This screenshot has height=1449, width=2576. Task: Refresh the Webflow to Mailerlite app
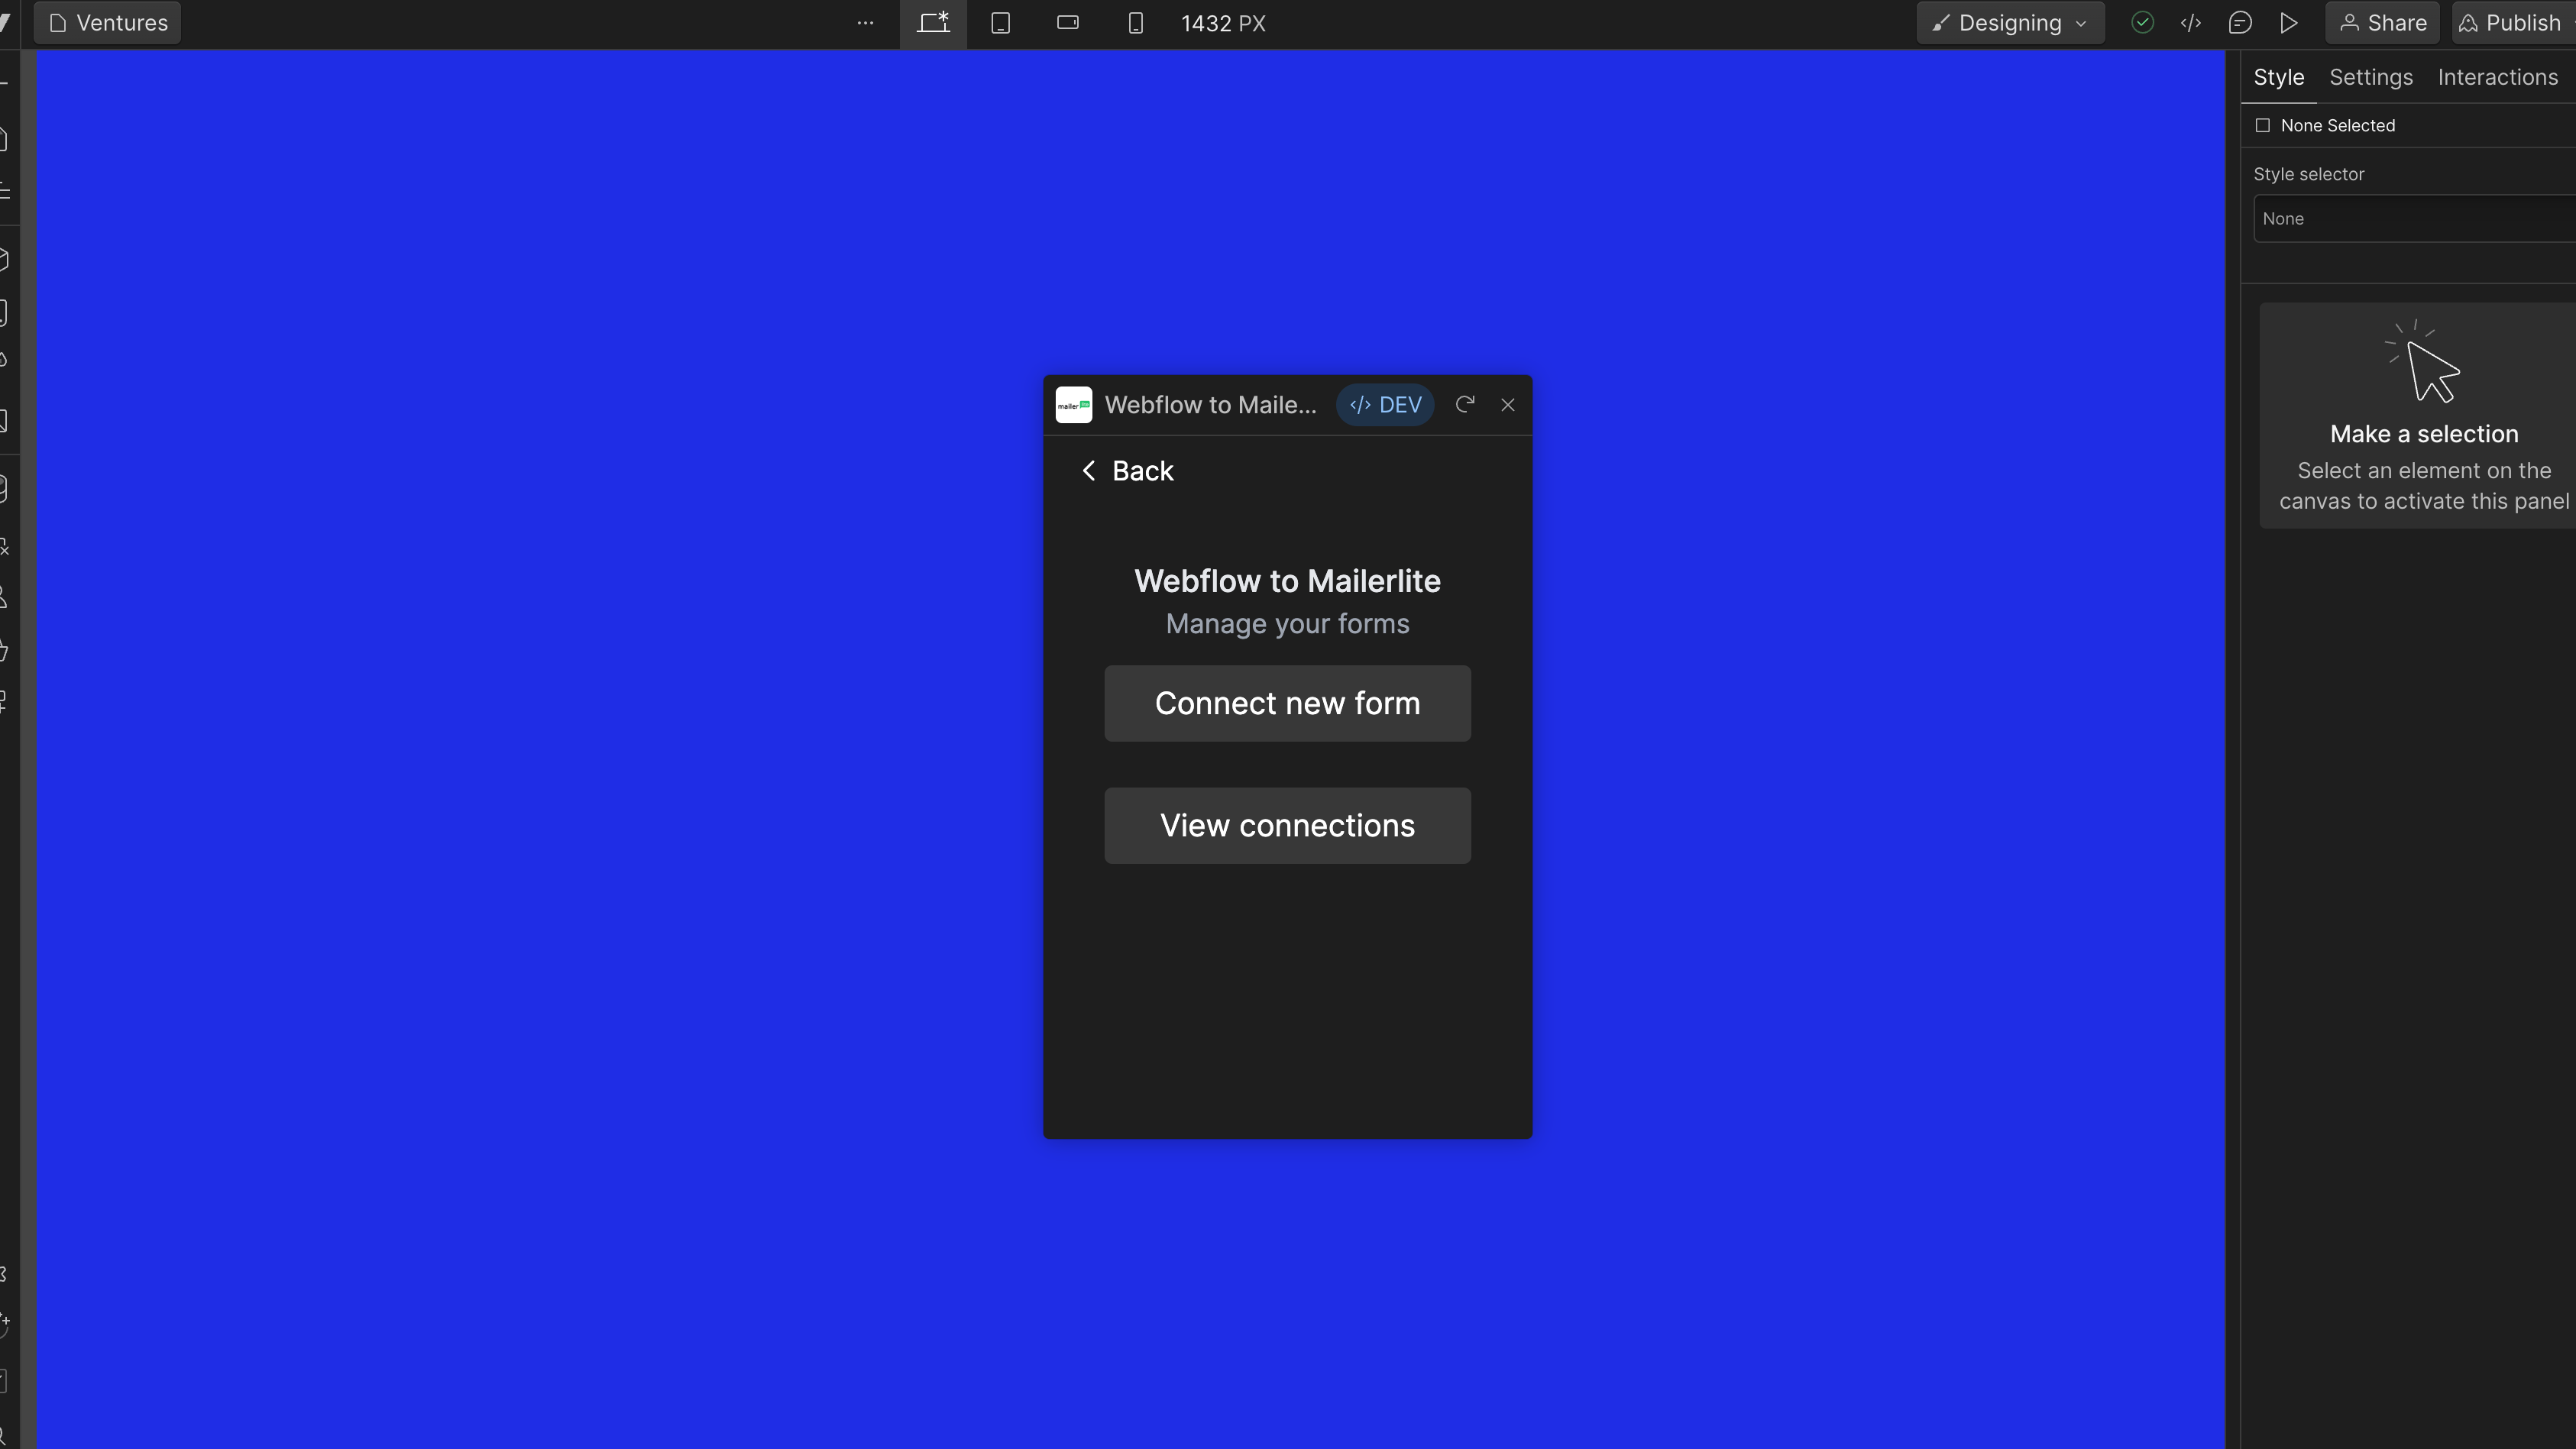pyautogui.click(x=1464, y=405)
